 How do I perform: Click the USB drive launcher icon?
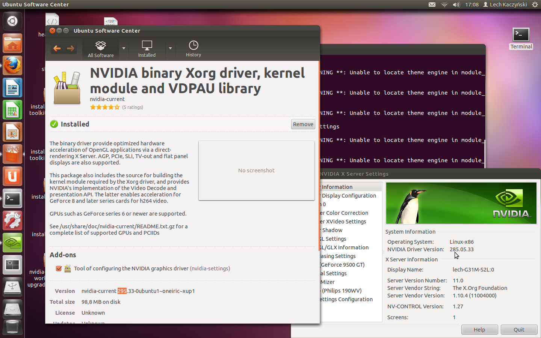point(12,287)
